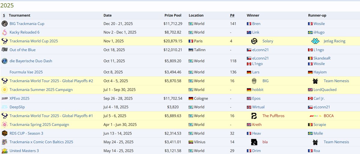
Task: Open RDS CUP - Season 3 link
Action: point(26,133)
